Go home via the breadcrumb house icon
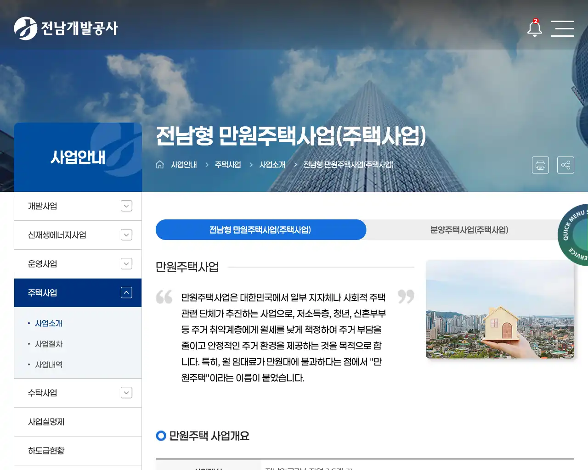 tap(160, 164)
